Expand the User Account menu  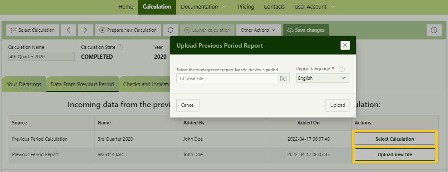[x=314, y=7]
